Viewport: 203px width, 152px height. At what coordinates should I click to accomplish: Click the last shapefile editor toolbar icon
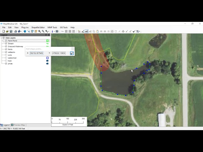click(138, 31)
